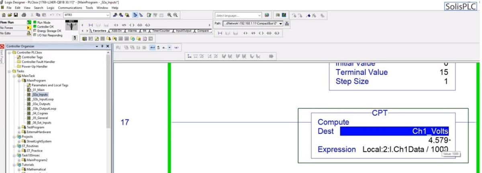Click the Zoom Out magnifier icon
This screenshot has width=482, height=173.
pos(176,15)
